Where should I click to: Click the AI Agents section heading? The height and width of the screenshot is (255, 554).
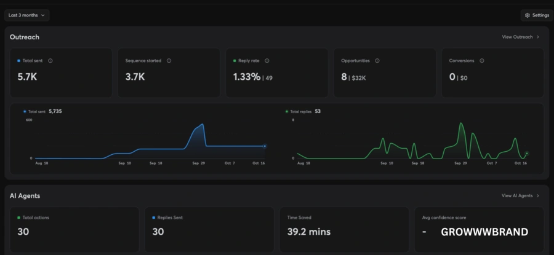(x=25, y=196)
